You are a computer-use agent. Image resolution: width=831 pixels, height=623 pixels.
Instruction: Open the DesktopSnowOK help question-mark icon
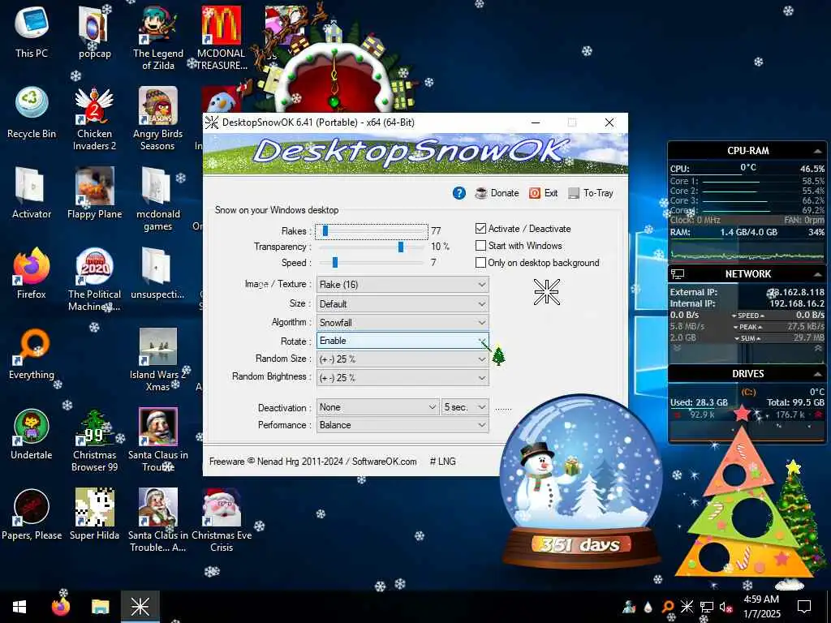click(x=459, y=193)
